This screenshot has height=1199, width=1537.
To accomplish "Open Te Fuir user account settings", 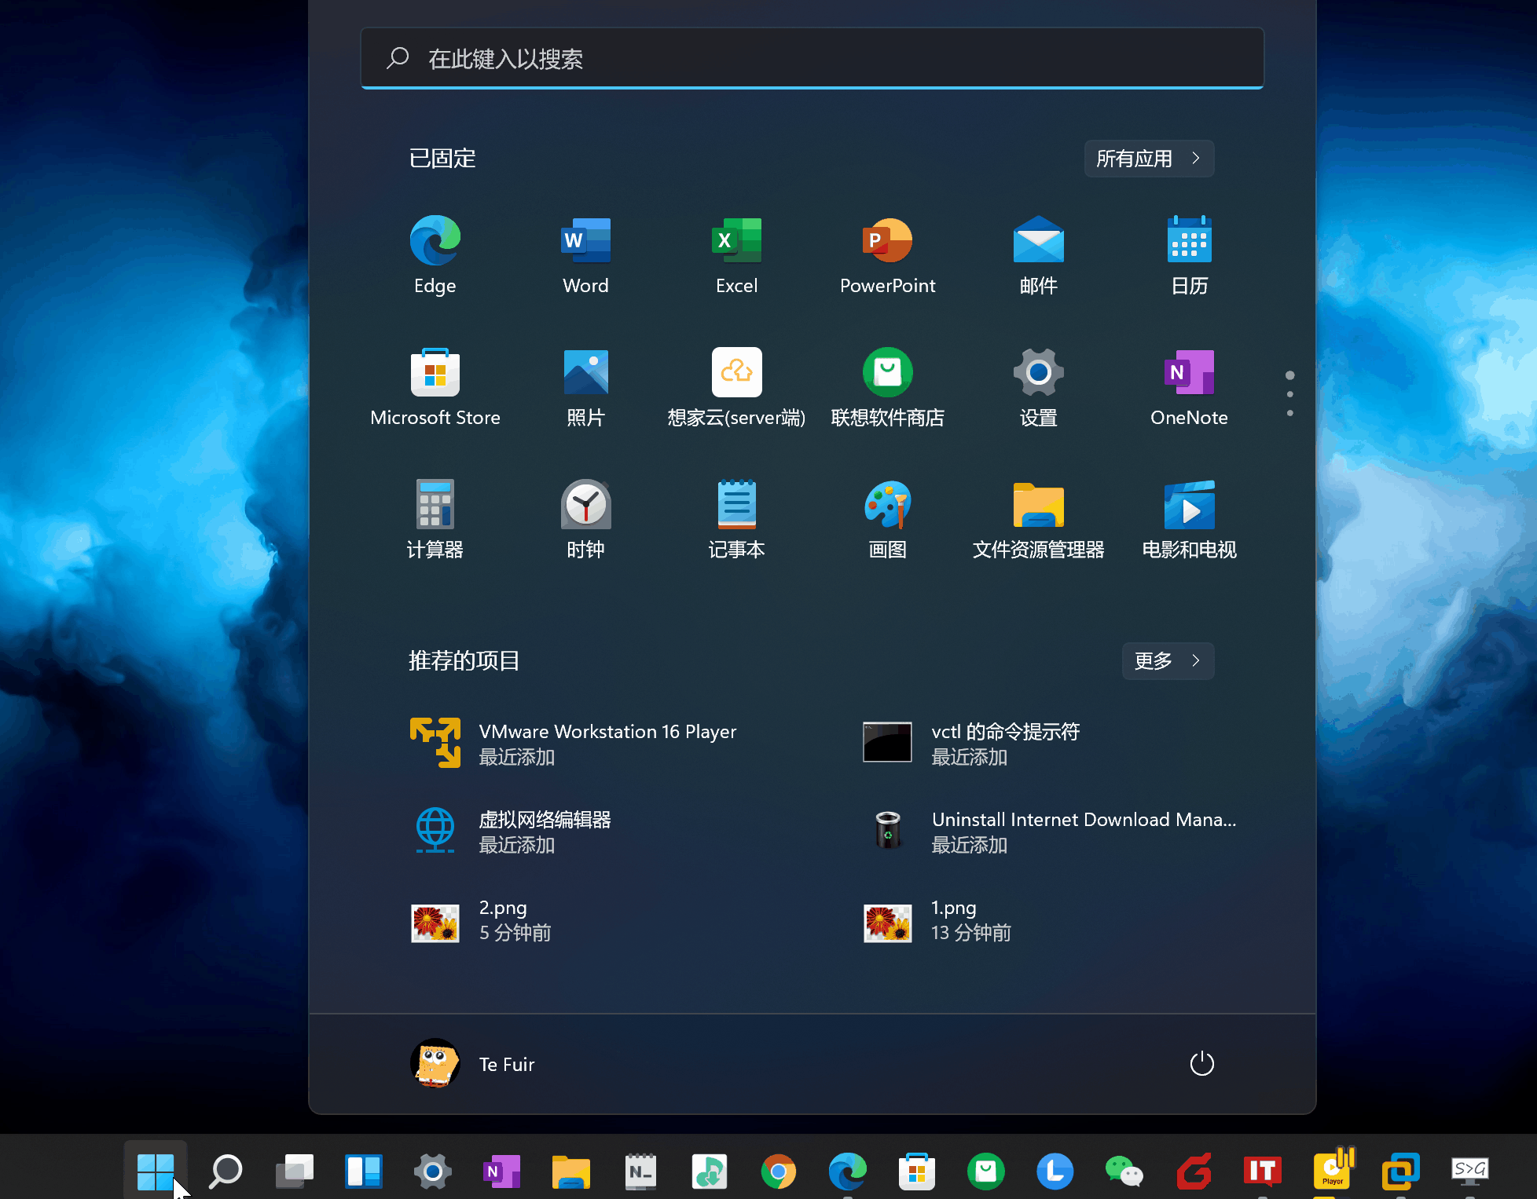I will point(476,1065).
